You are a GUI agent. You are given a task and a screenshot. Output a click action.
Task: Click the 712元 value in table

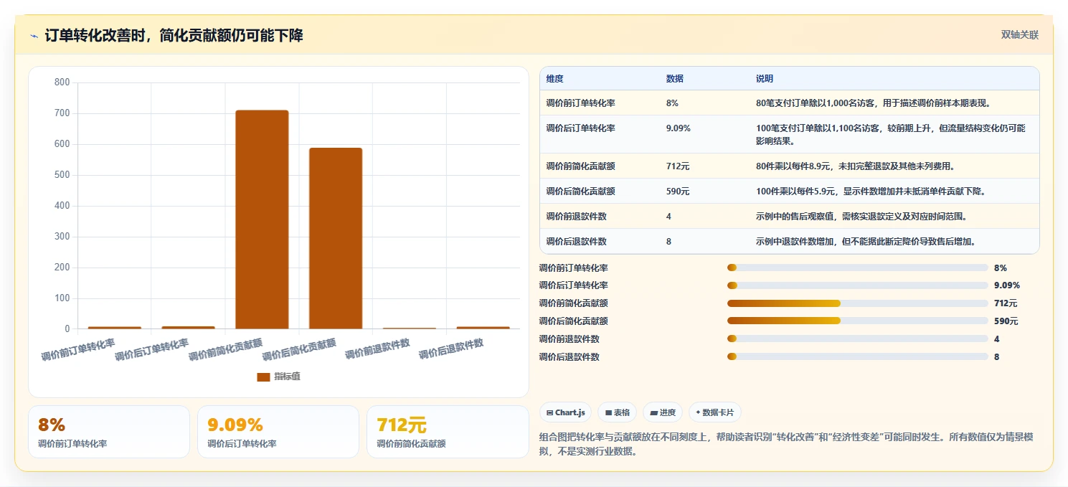coord(677,166)
